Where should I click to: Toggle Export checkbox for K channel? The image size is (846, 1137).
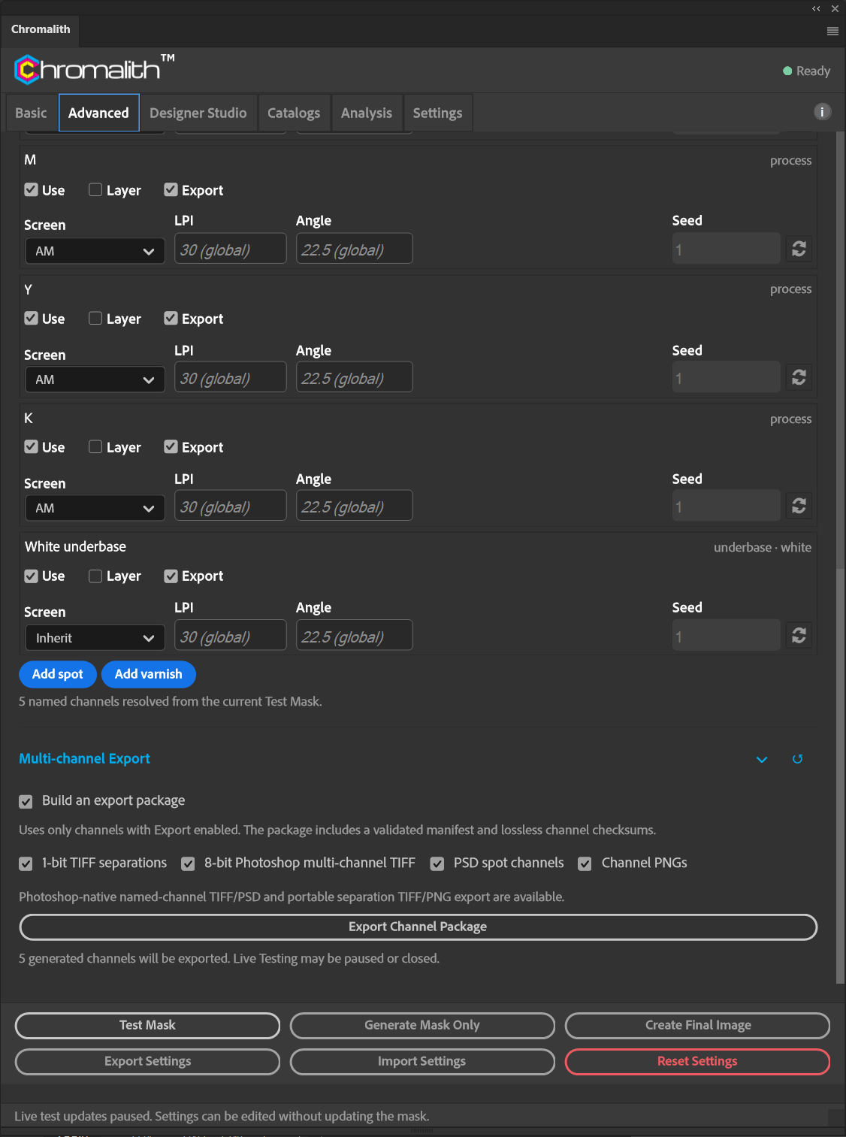(171, 446)
